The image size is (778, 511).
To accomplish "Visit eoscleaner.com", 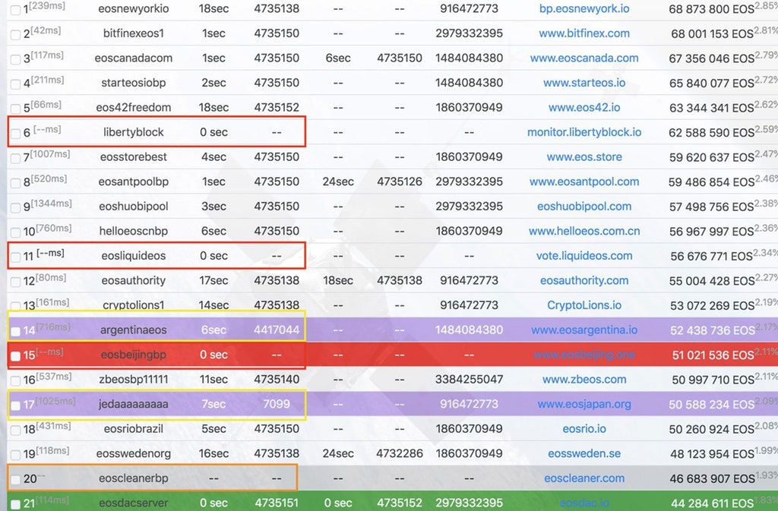I will (584, 478).
